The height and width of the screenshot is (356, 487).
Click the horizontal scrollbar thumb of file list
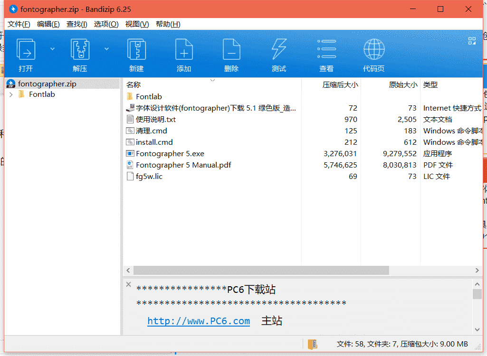(x=261, y=271)
